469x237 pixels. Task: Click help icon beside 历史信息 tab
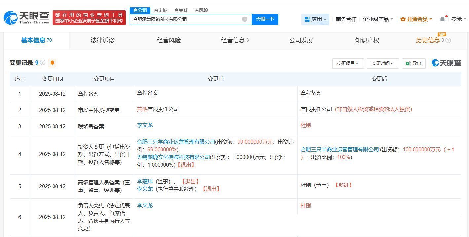pos(448,40)
